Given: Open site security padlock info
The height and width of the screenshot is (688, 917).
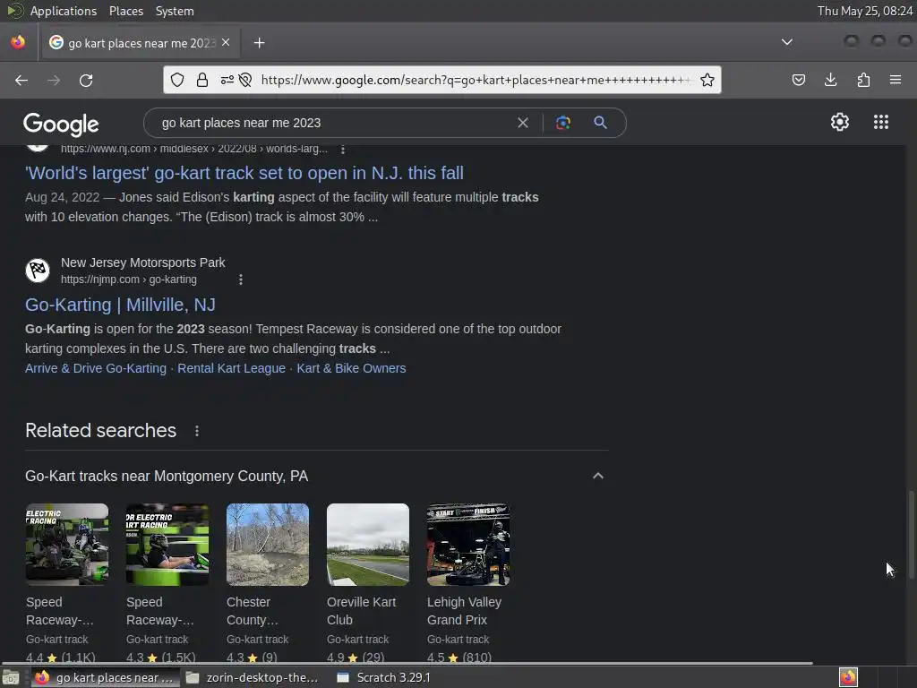Looking at the screenshot, I should coord(202,80).
